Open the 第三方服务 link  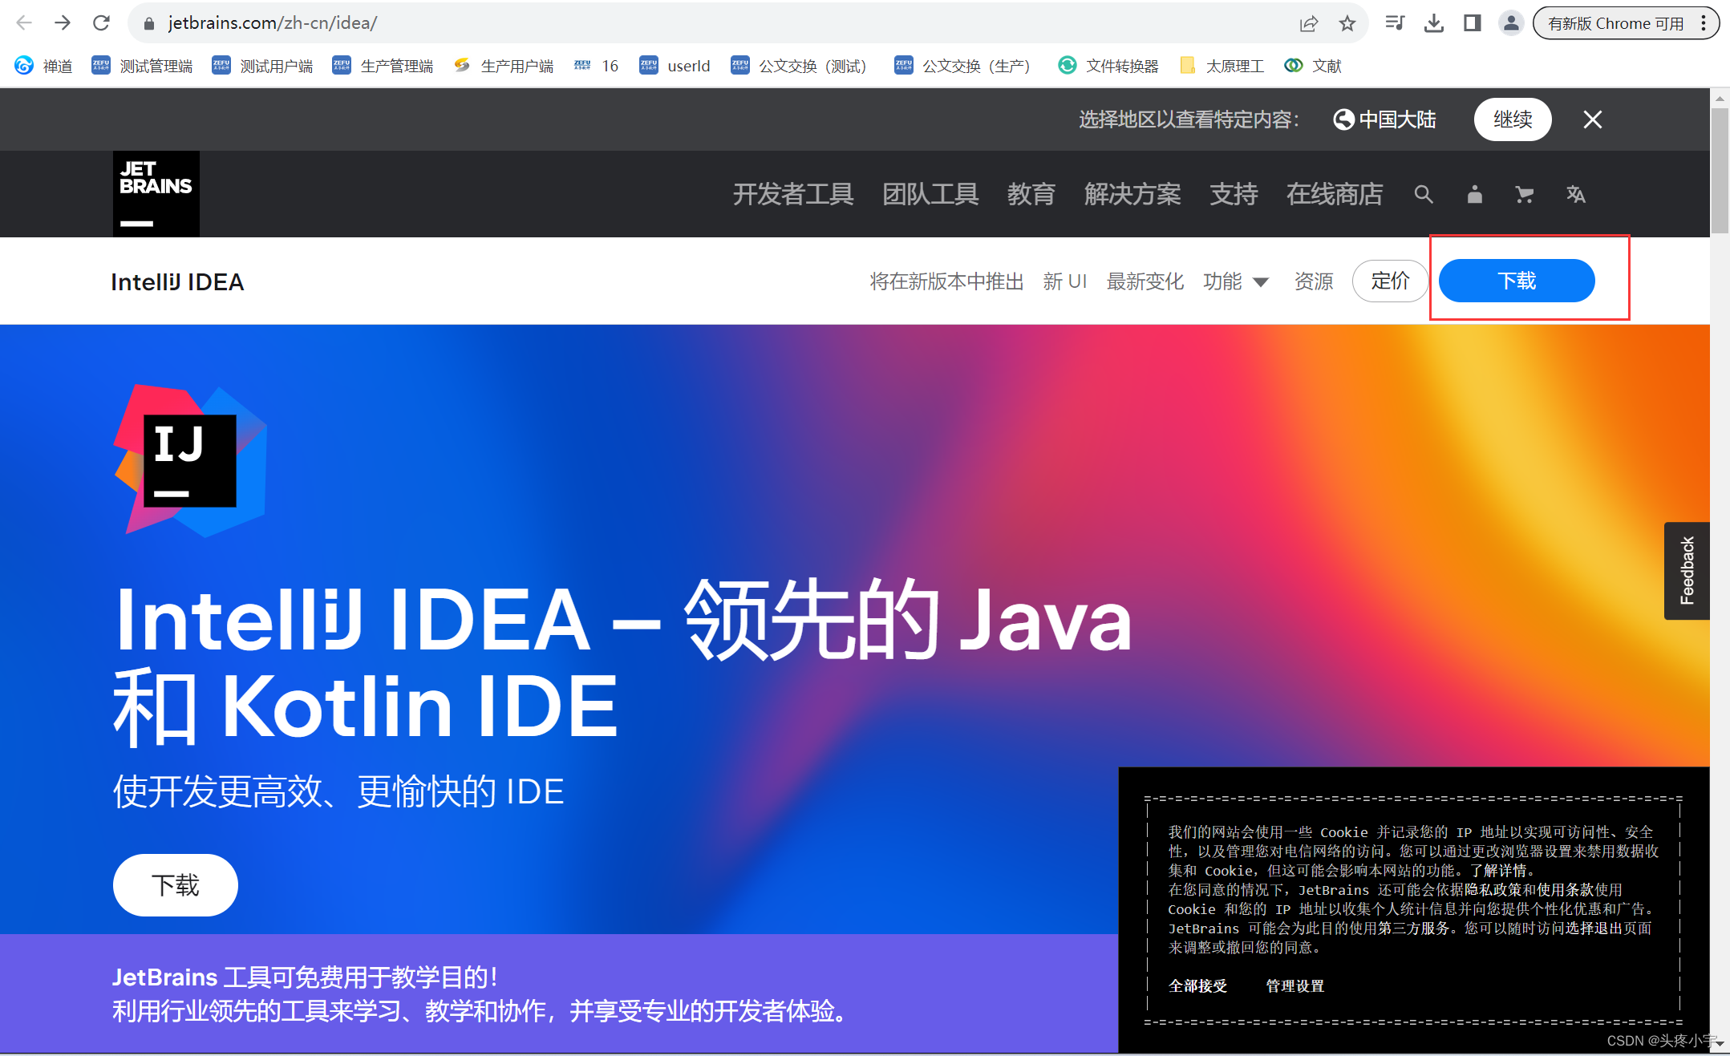1413,928
